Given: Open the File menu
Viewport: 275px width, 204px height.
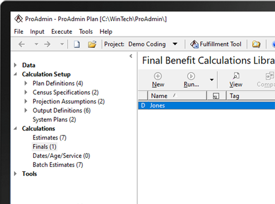Looking at the screenshot, I should tap(19, 32).
